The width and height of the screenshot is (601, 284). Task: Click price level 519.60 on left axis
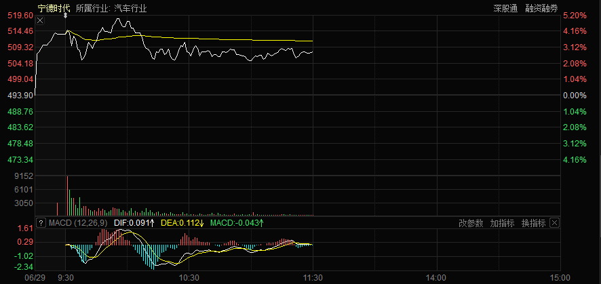(20, 16)
